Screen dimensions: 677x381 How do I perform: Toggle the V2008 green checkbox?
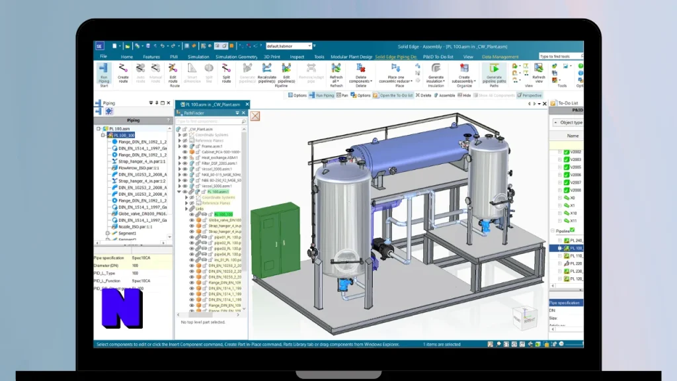pyautogui.click(x=567, y=190)
